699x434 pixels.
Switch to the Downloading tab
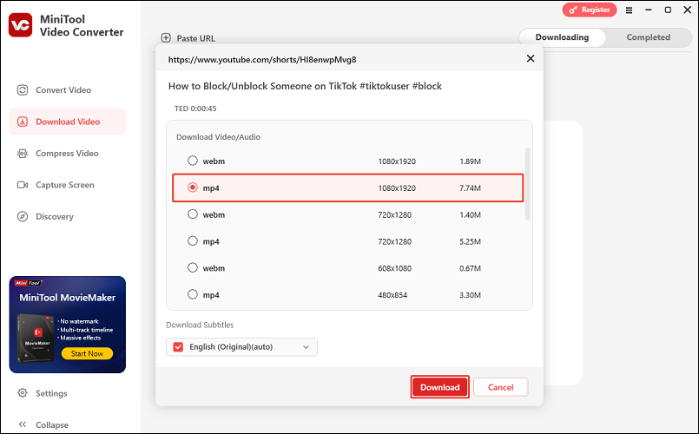[562, 37]
